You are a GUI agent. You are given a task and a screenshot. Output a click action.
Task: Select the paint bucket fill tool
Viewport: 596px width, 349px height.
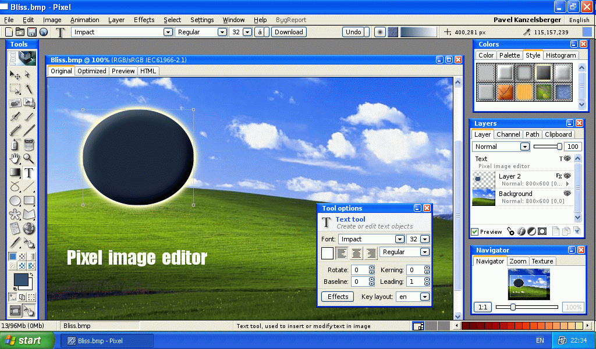tap(29, 145)
